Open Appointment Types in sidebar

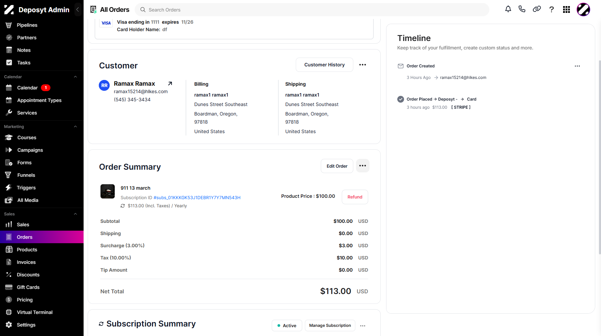(42, 100)
